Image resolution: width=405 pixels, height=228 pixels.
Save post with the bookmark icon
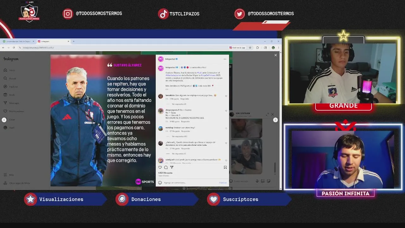tap(225, 168)
